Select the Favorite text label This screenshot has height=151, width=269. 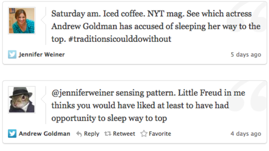pyautogui.click(x=160, y=133)
